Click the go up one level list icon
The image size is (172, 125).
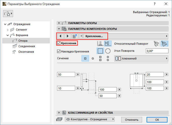(75, 36)
